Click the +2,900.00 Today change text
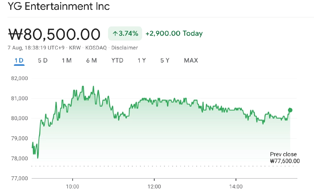This screenshot has width=314, height=196. coord(174,33)
